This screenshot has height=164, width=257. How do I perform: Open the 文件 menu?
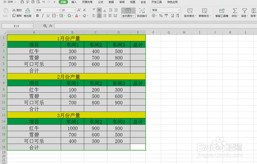click(x=10, y=2)
